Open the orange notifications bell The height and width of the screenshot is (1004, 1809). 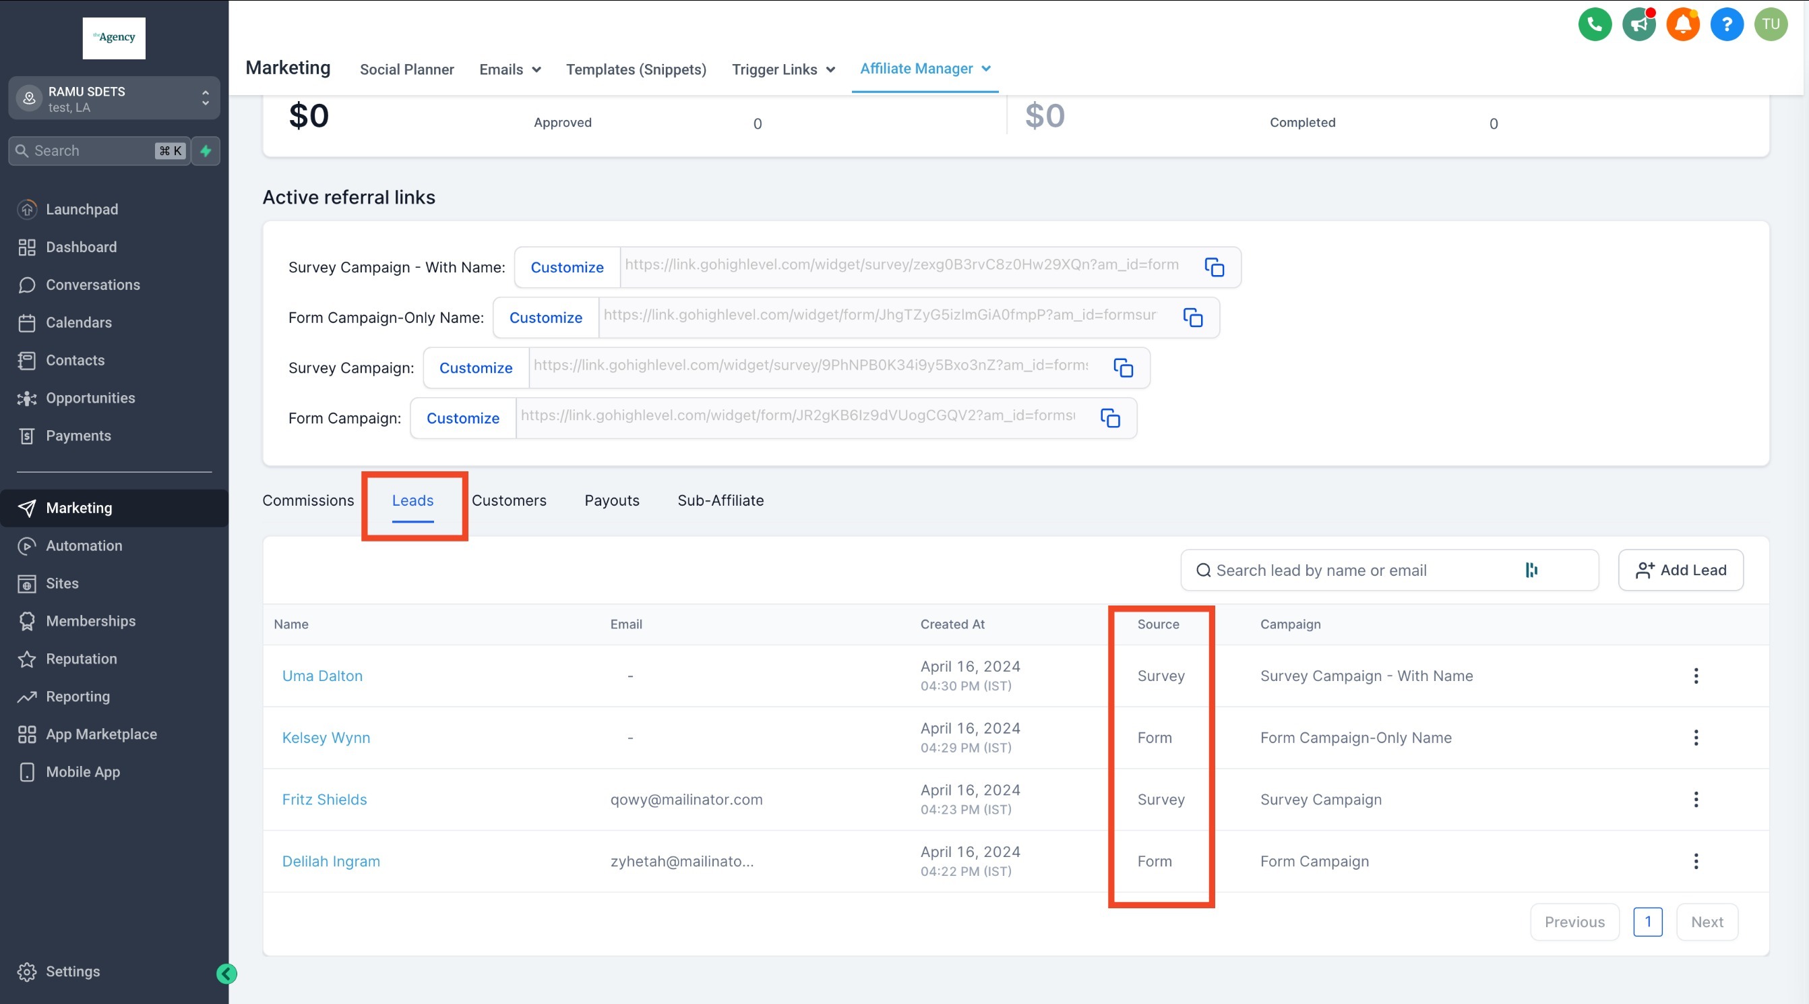click(x=1682, y=24)
